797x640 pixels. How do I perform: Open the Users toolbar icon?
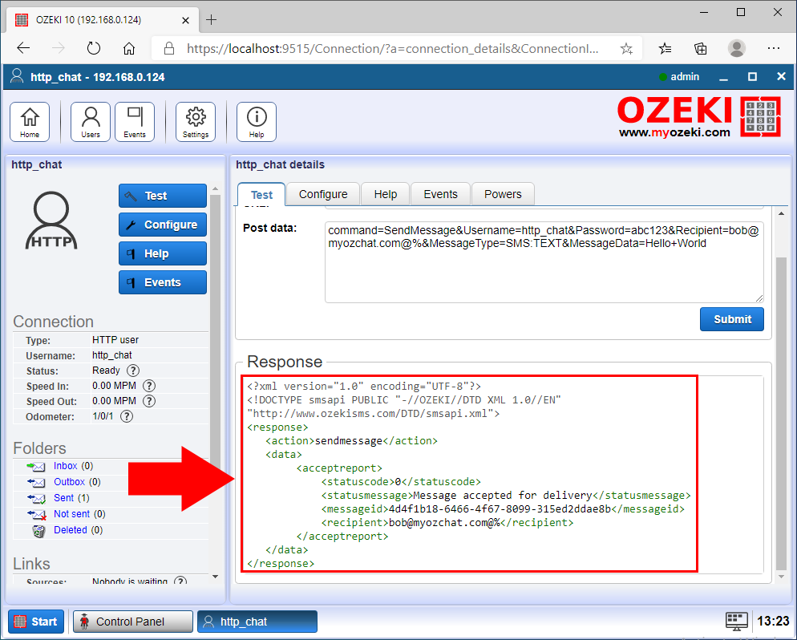click(x=91, y=122)
